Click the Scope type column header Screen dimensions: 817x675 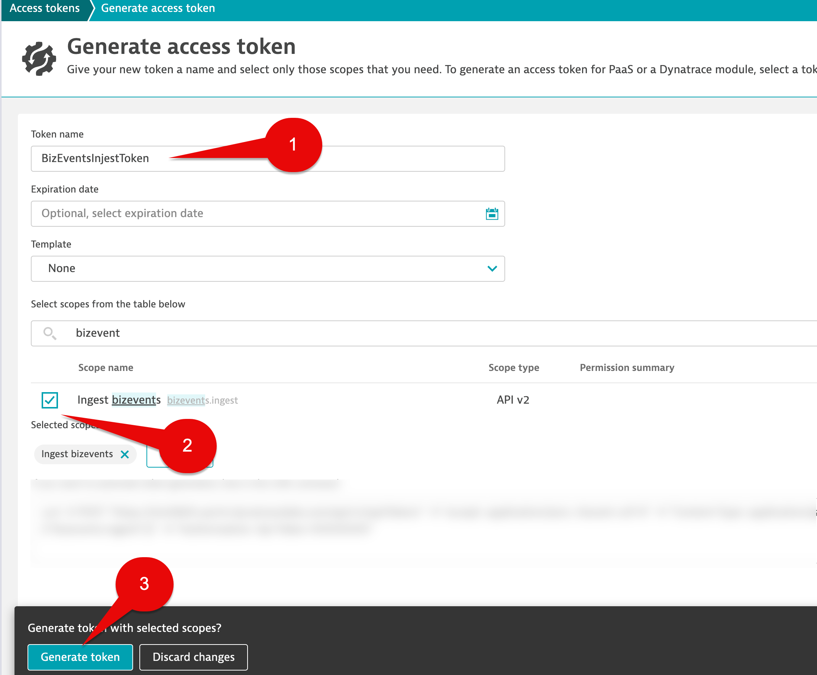click(x=514, y=368)
